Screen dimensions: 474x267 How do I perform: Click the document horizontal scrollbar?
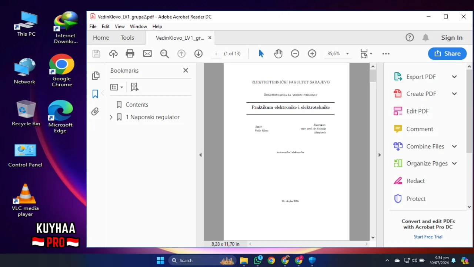308,244
